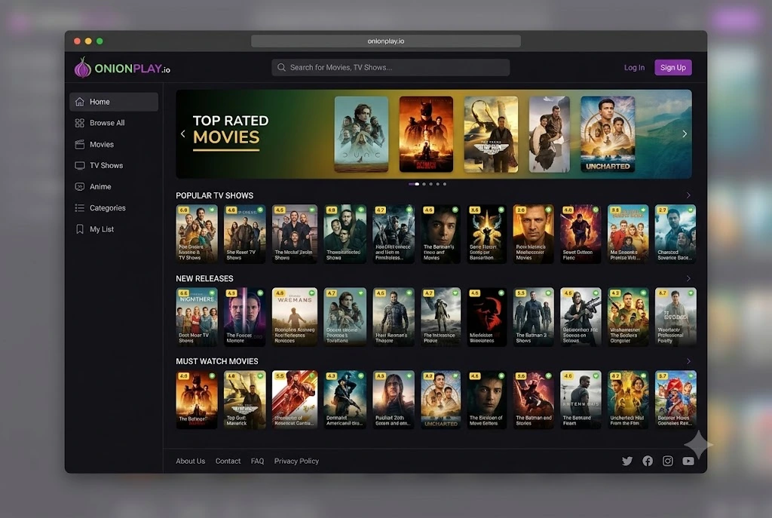772x518 pixels.
Task: Toggle green badge on WAEMANS card
Action: coord(312,293)
